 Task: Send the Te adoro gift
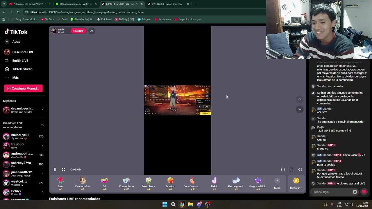pos(170,184)
